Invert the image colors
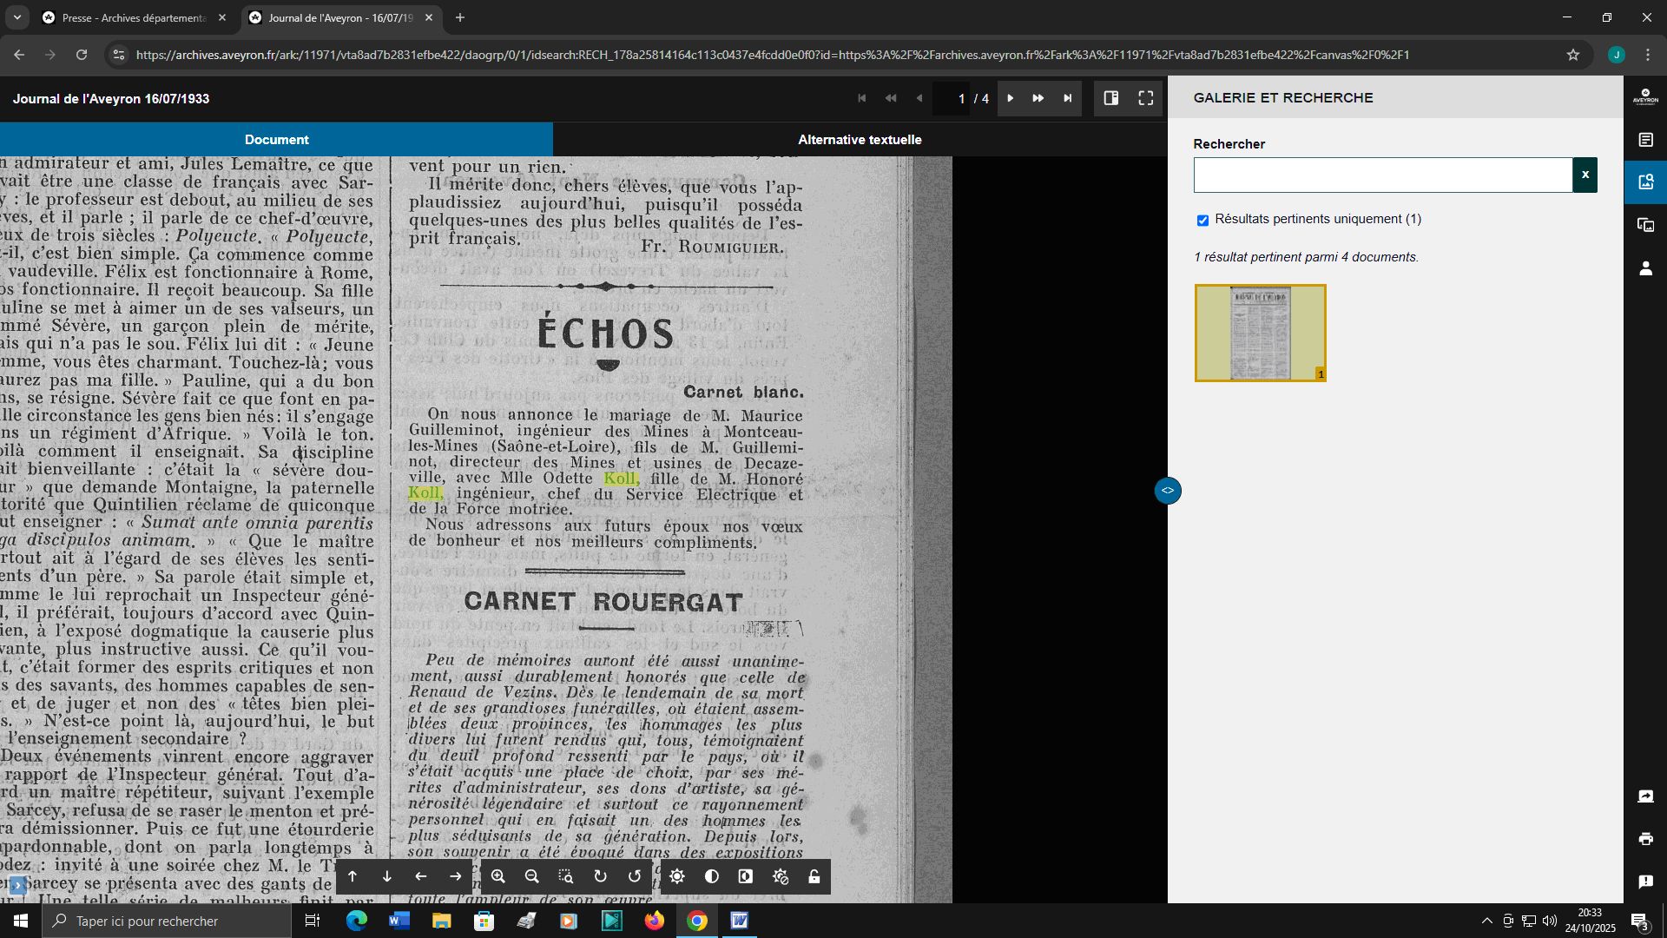The height and width of the screenshot is (938, 1667). coord(746,876)
